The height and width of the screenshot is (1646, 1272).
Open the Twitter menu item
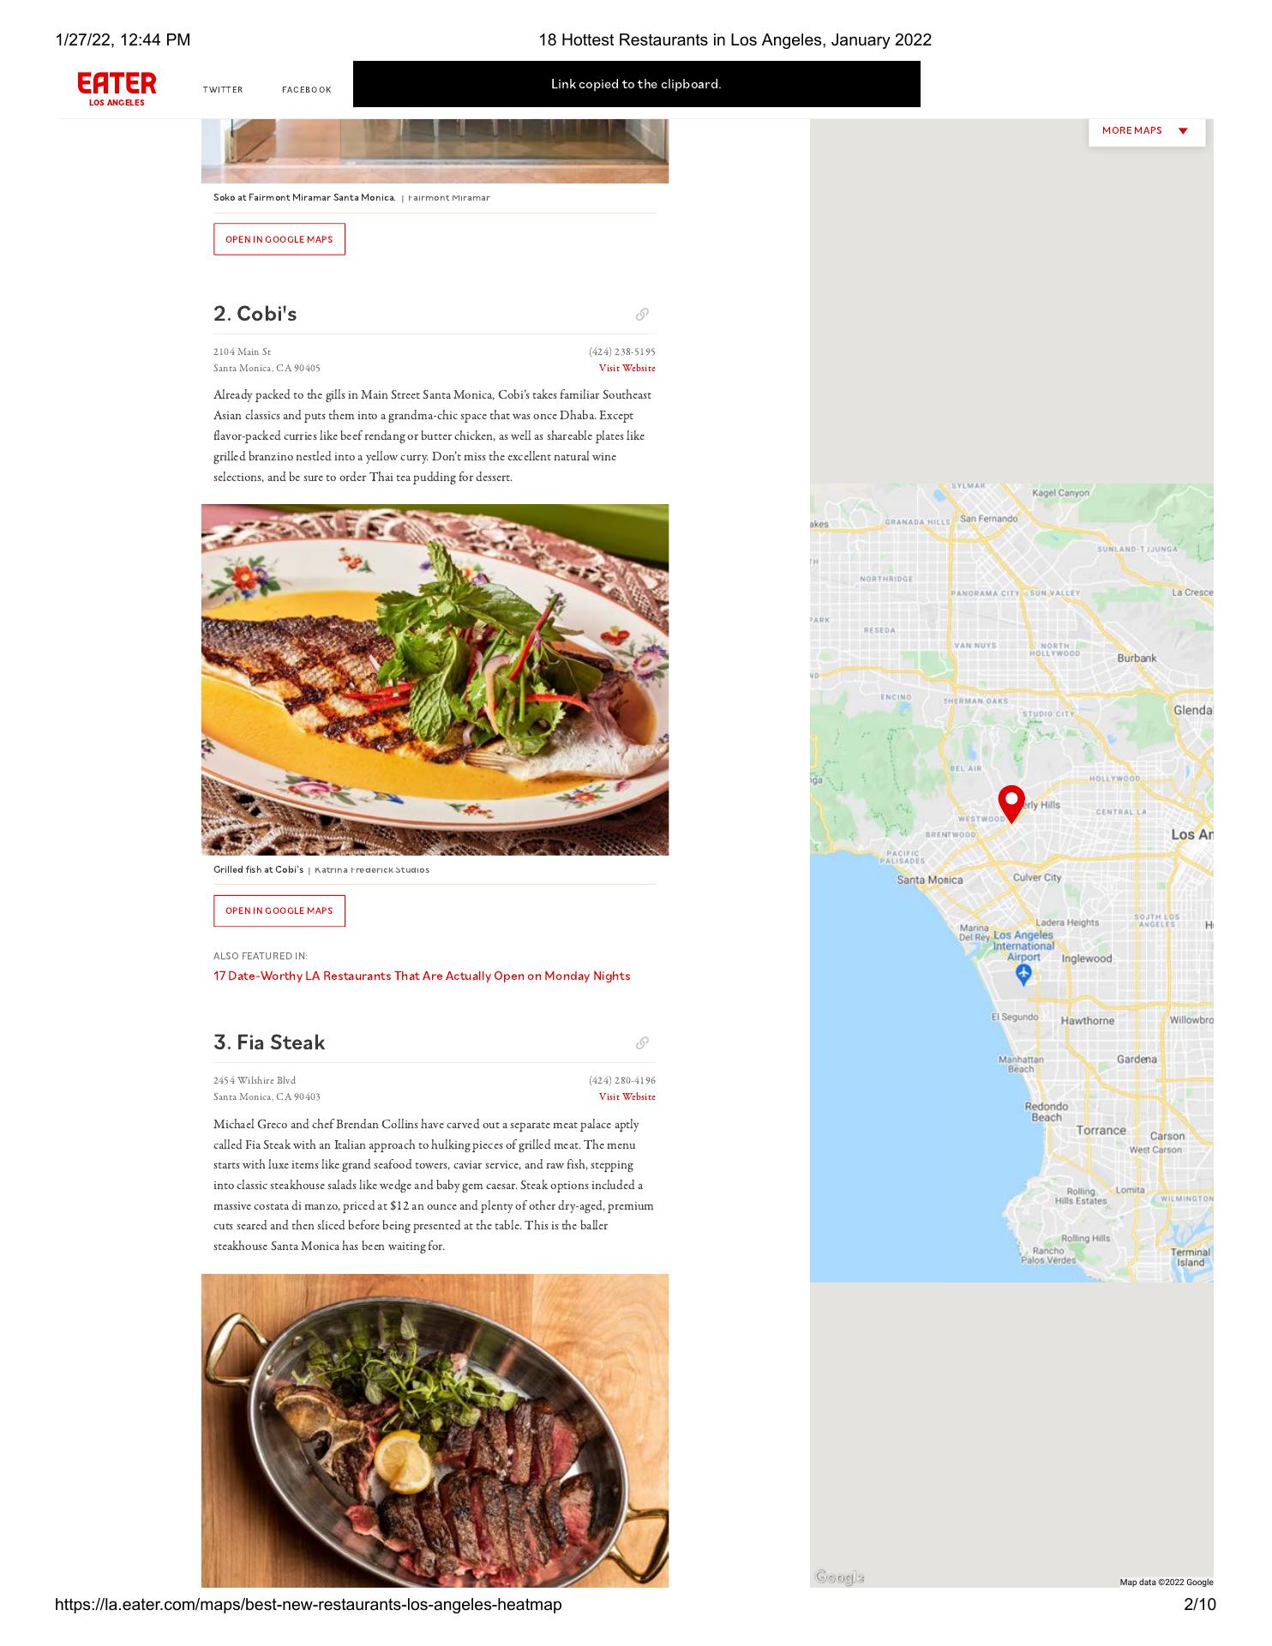[223, 90]
